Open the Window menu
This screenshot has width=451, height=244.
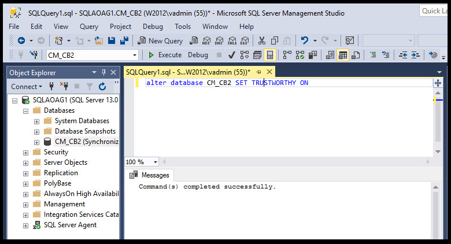pyautogui.click(x=215, y=27)
